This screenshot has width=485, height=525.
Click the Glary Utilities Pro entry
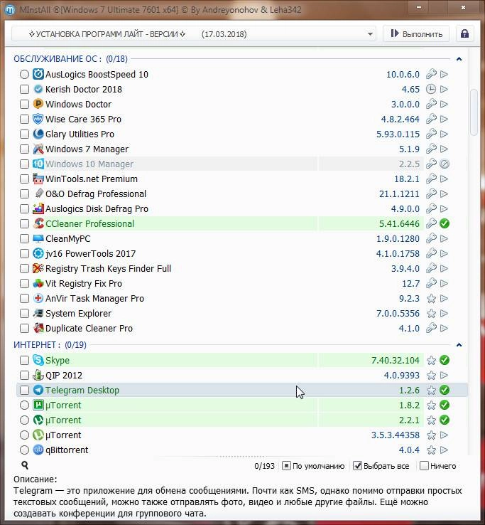coord(80,134)
